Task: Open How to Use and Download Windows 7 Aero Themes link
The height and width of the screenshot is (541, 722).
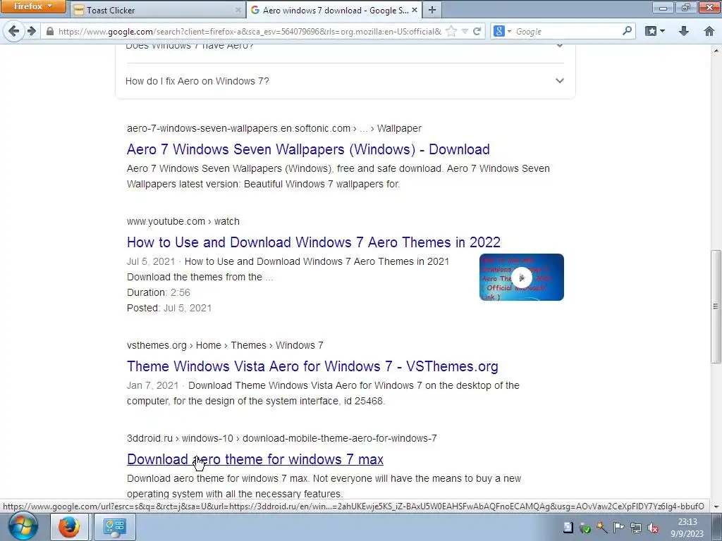Action: click(x=314, y=242)
